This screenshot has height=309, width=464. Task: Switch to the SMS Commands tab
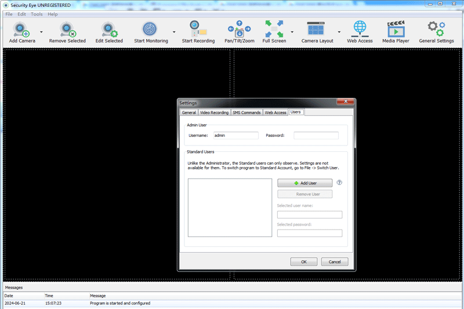pos(246,112)
